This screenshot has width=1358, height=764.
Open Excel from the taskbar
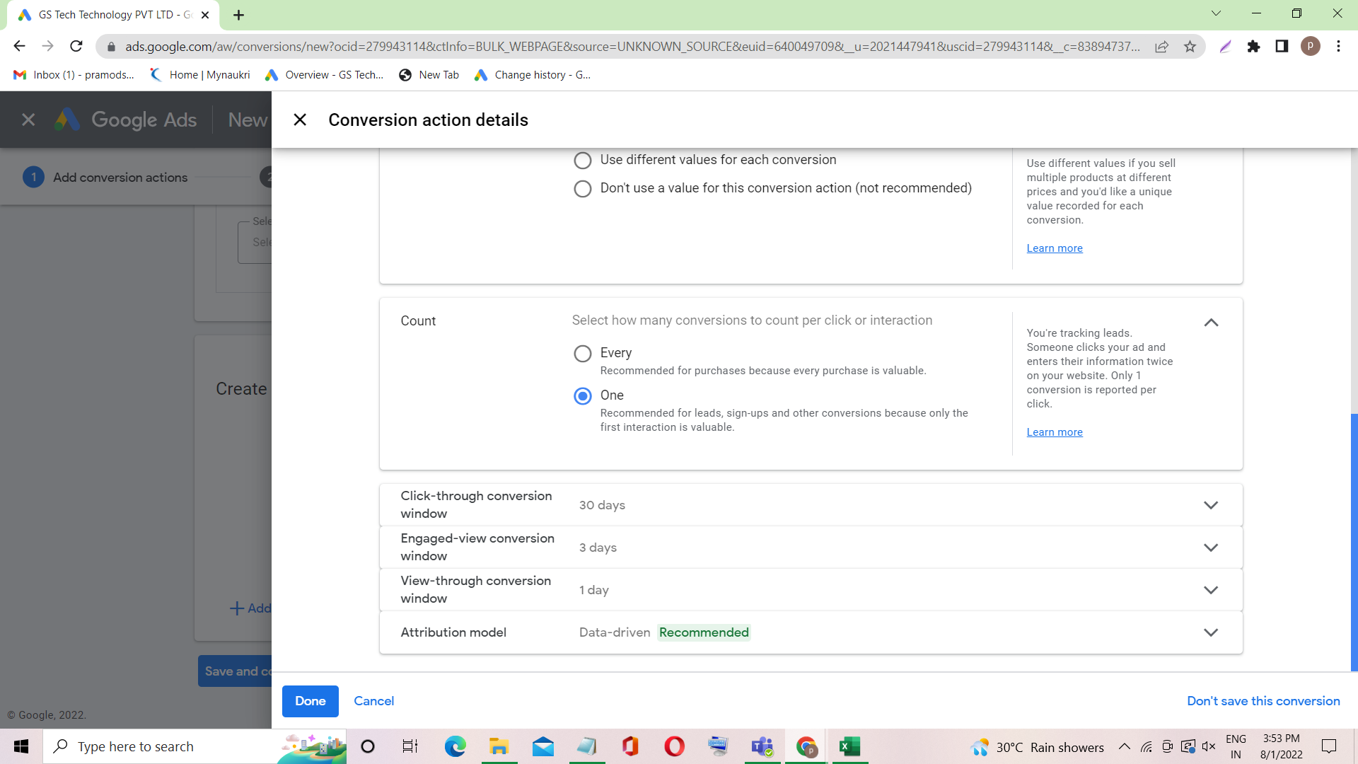coord(849,746)
